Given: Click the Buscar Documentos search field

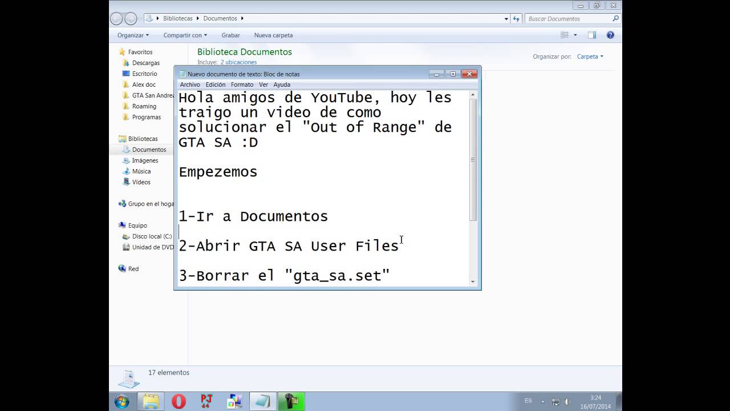Looking at the screenshot, I should pos(568,19).
